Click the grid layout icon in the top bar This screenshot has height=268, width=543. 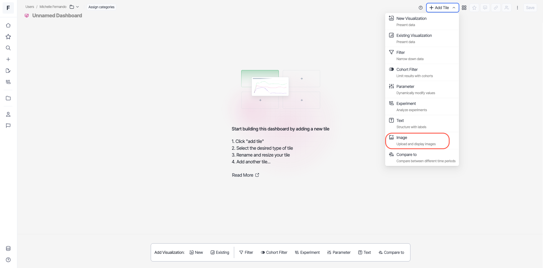pyautogui.click(x=464, y=8)
